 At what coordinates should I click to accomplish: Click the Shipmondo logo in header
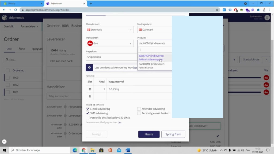(x=13, y=18)
